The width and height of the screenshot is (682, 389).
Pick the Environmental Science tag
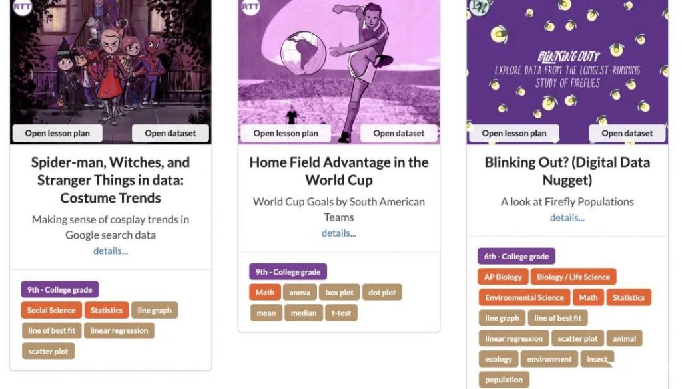[525, 297]
